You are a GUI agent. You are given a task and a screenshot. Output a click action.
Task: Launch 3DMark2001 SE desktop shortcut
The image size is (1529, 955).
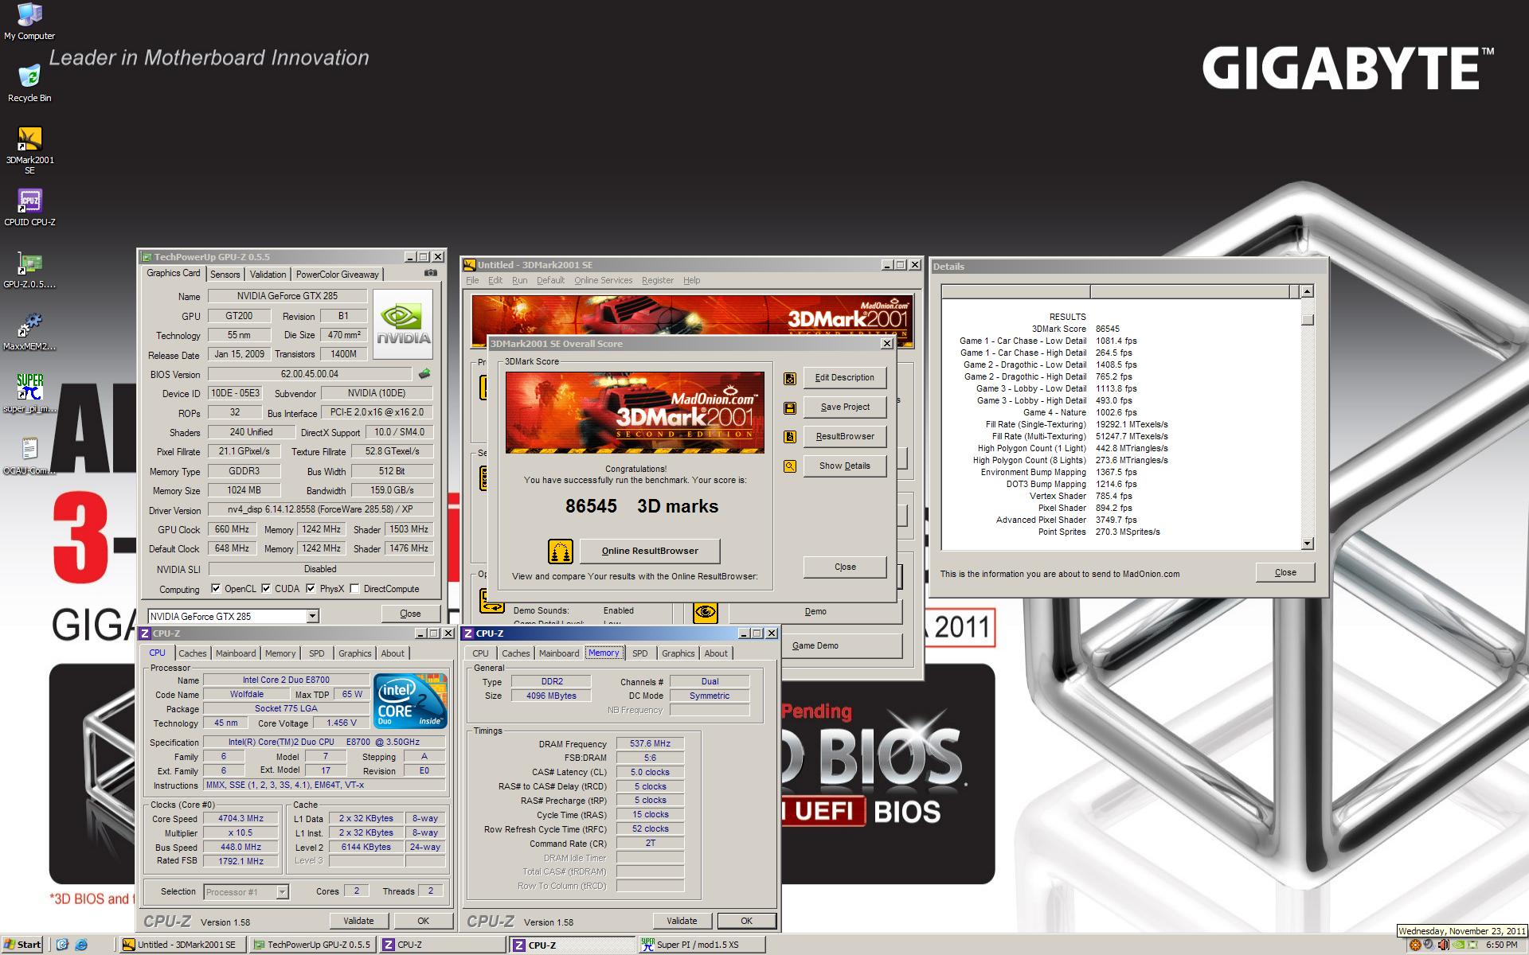click(x=29, y=150)
